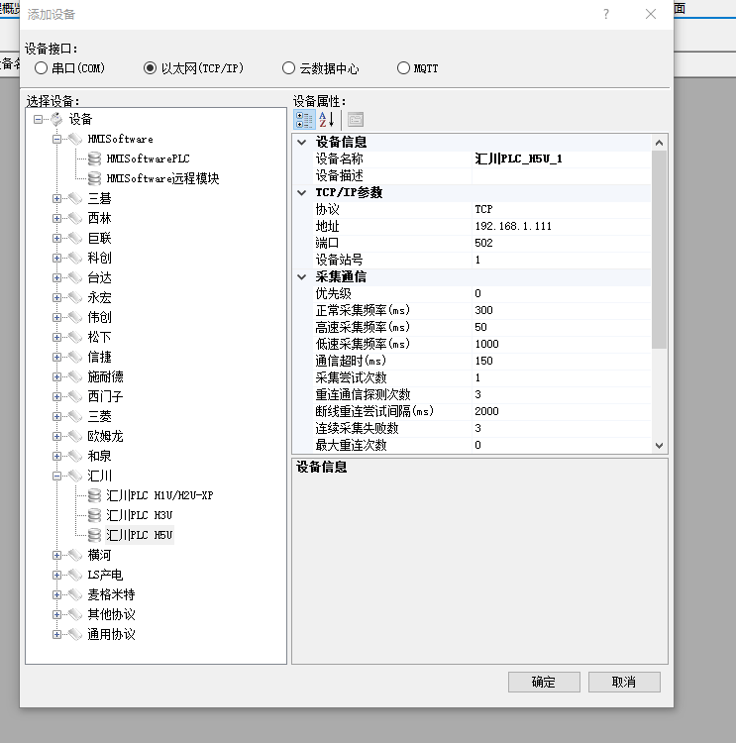736x743 pixels.
Task: Collapse the TCP/IP参数 property category
Action: (x=302, y=192)
